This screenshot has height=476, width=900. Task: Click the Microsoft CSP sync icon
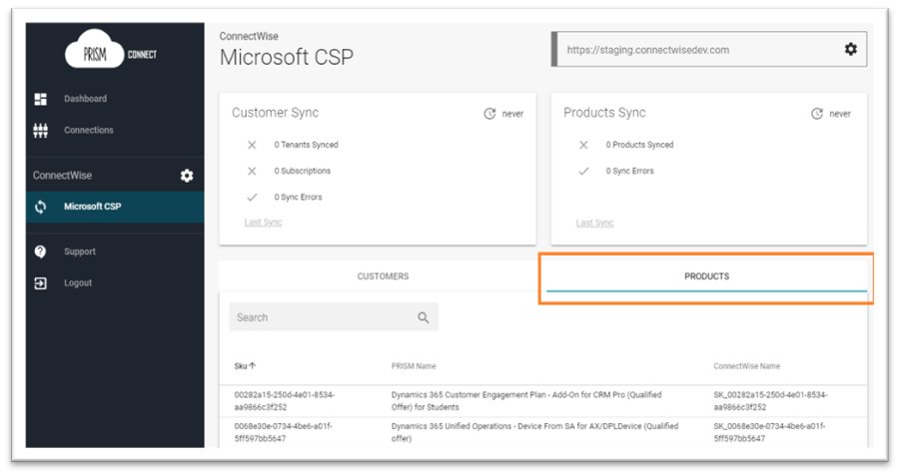40,207
